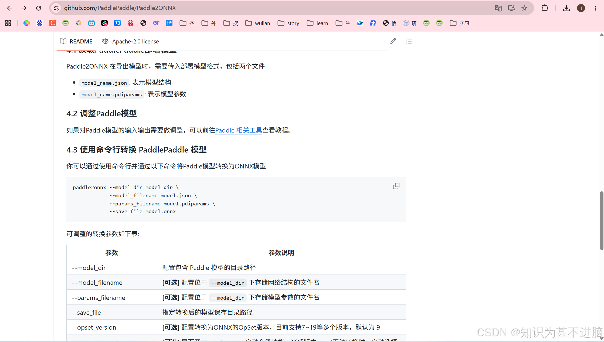Open the orange CSDN 'C' bookmark
Viewport: 604px width, 342px height.
click(x=53, y=23)
